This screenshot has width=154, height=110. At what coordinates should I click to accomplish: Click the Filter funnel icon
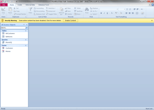[31, 9]
